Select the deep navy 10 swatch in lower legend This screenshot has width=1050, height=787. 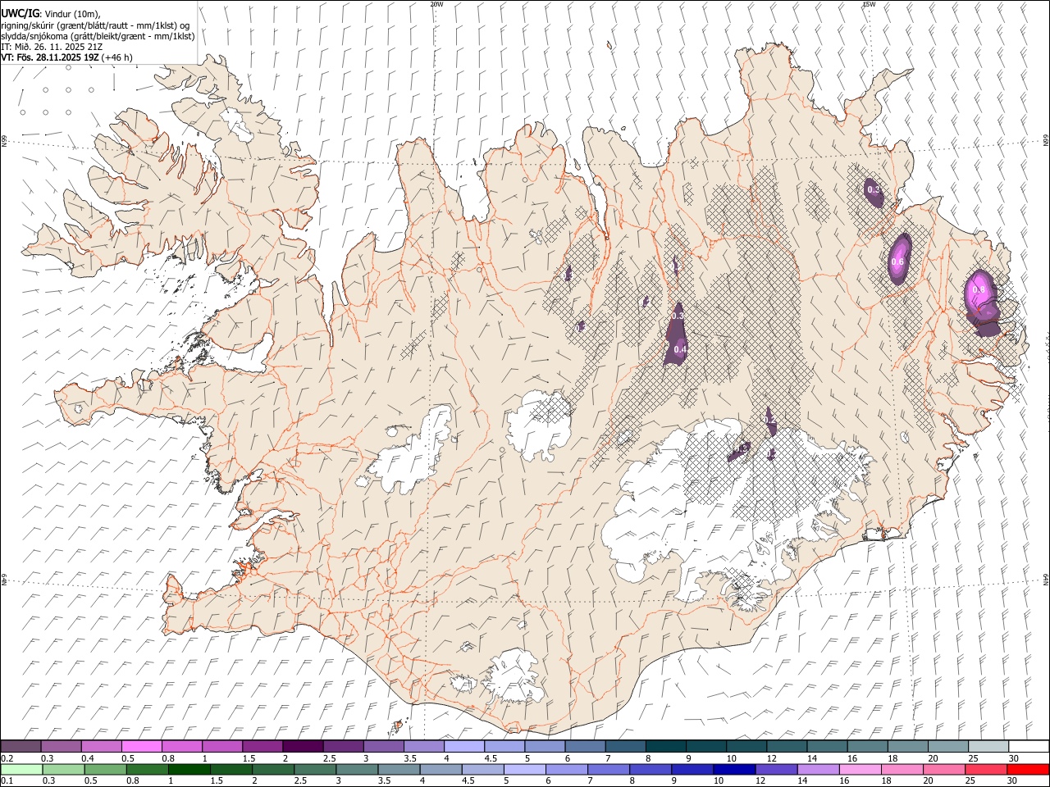point(734,770)
